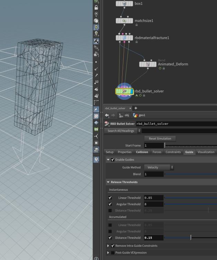
Task: Collapse the Release Thresholds section
Action: (x=108, y=182)
